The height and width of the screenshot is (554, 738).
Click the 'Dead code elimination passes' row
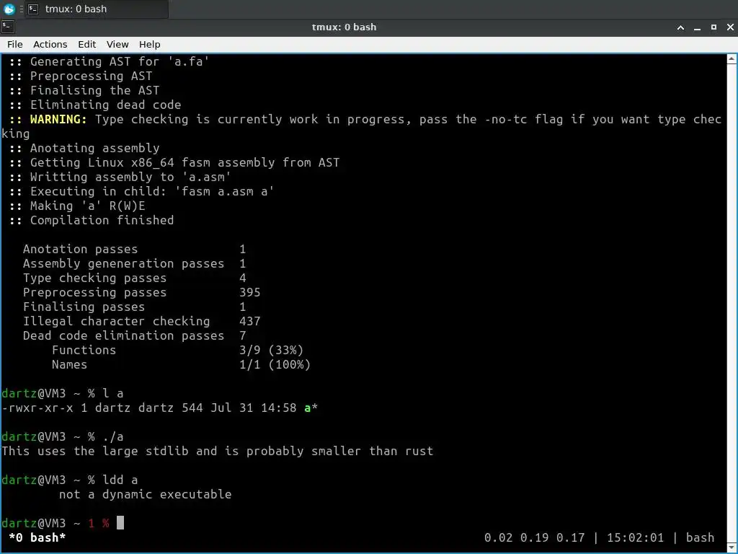pyautogui.click(x=134, y=335)
